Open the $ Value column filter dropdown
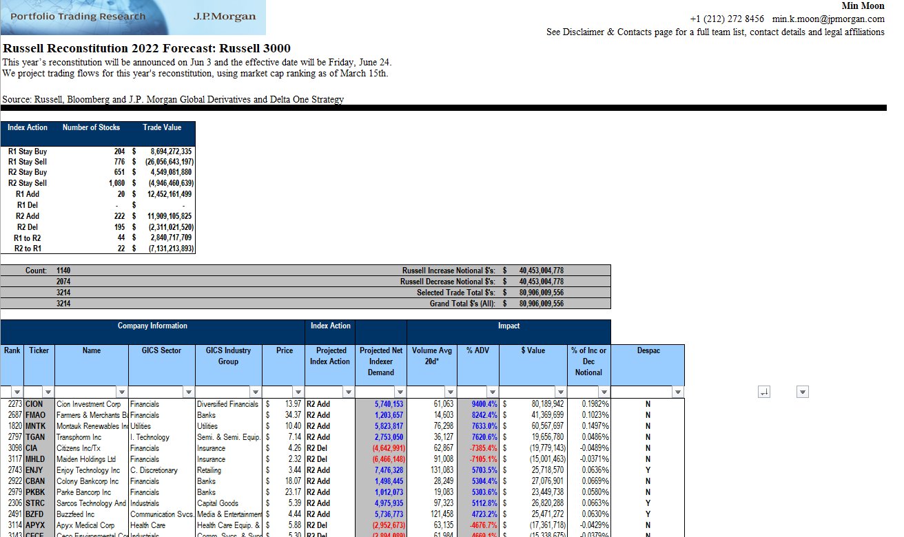904x537 pixels. [559, 392]
